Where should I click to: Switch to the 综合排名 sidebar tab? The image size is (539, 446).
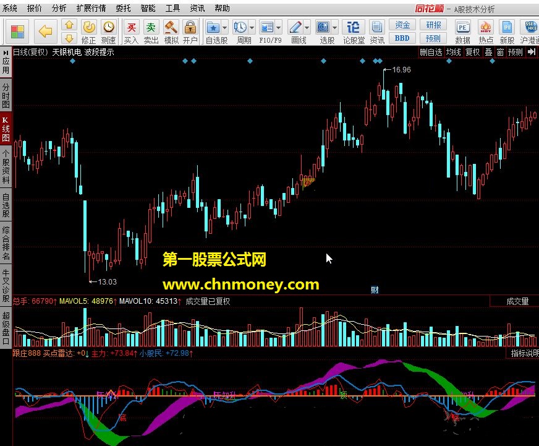[x=6, y=243]
